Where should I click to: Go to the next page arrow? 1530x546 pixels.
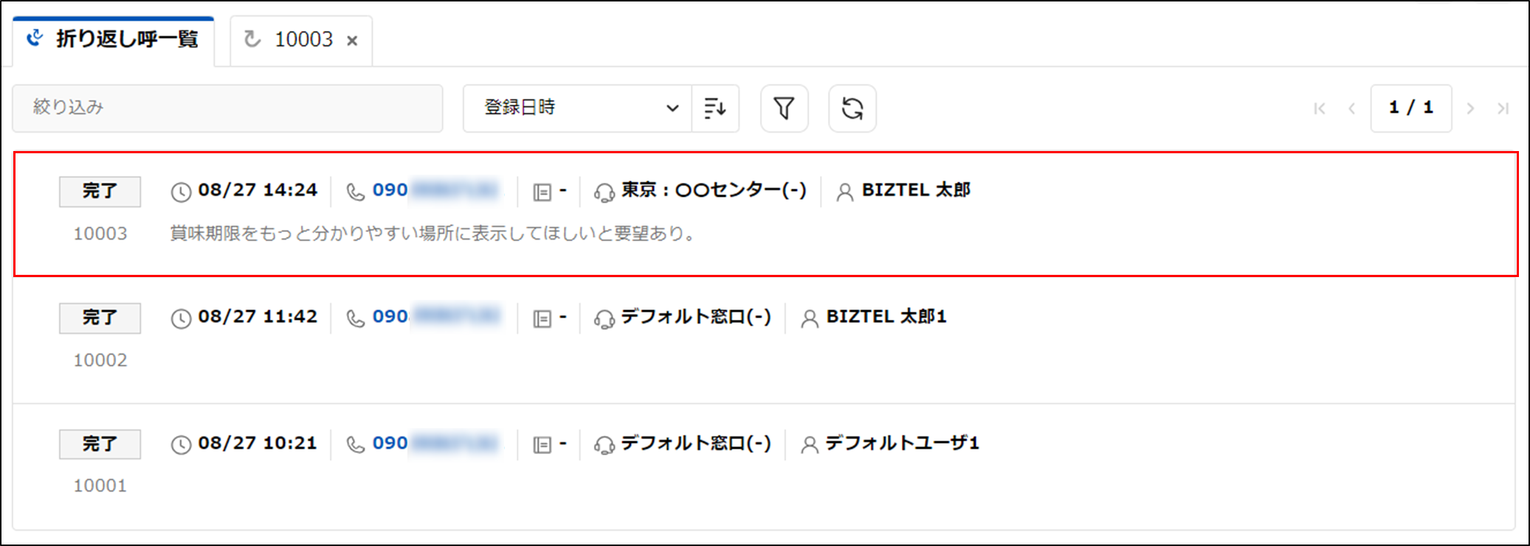click(x=1470, y=108)
